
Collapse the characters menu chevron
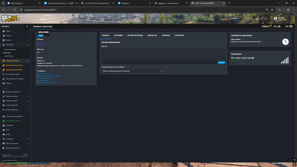click(x=27, y=45)
